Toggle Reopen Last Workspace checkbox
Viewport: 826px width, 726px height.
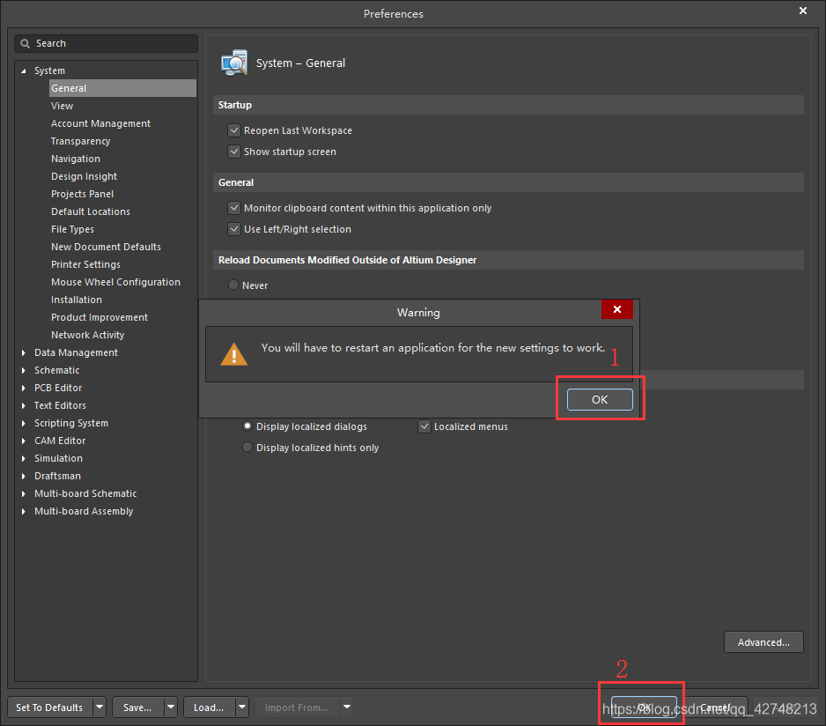tap(234, 130)
